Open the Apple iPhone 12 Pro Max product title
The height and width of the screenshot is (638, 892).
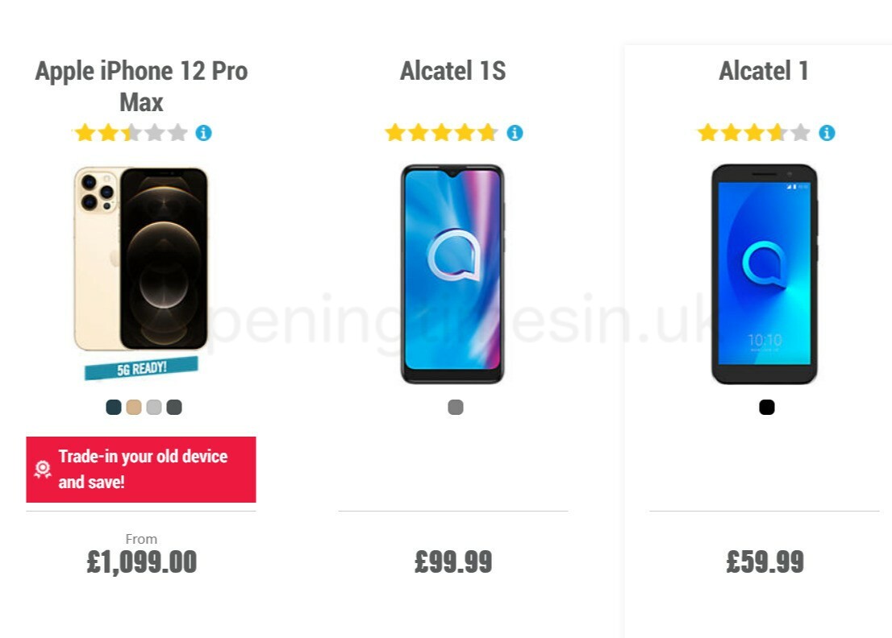tap(141, 85)
